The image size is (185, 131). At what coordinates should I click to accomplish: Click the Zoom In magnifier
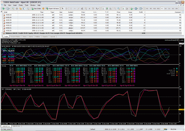115,9
